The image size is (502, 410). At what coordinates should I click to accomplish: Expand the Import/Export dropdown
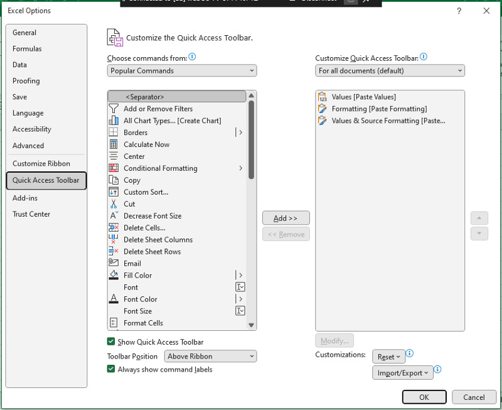tap(402, 373)
